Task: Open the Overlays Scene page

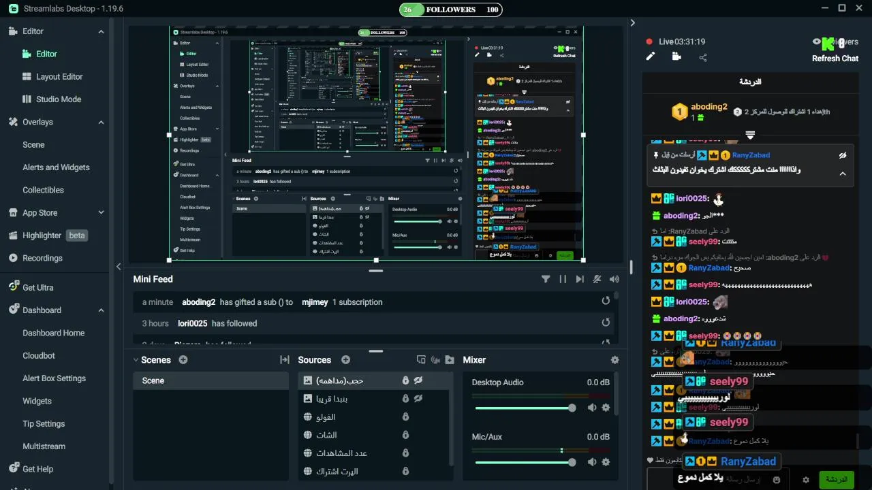Action: (x=33, y=144)
